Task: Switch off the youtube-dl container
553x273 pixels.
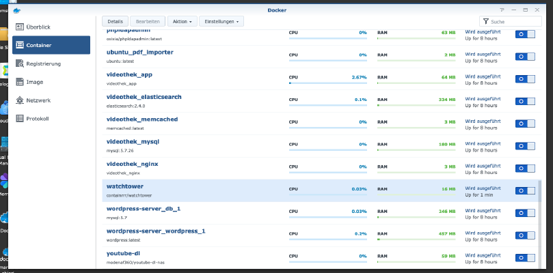Action: click(x=525, y=258)
